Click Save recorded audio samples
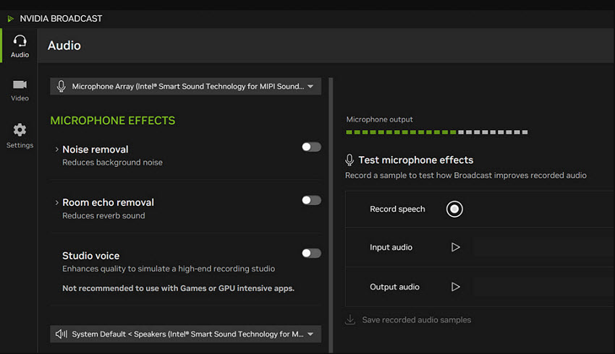Image resolution: width=615 pixels, height=354 pixels. [417, 320]
